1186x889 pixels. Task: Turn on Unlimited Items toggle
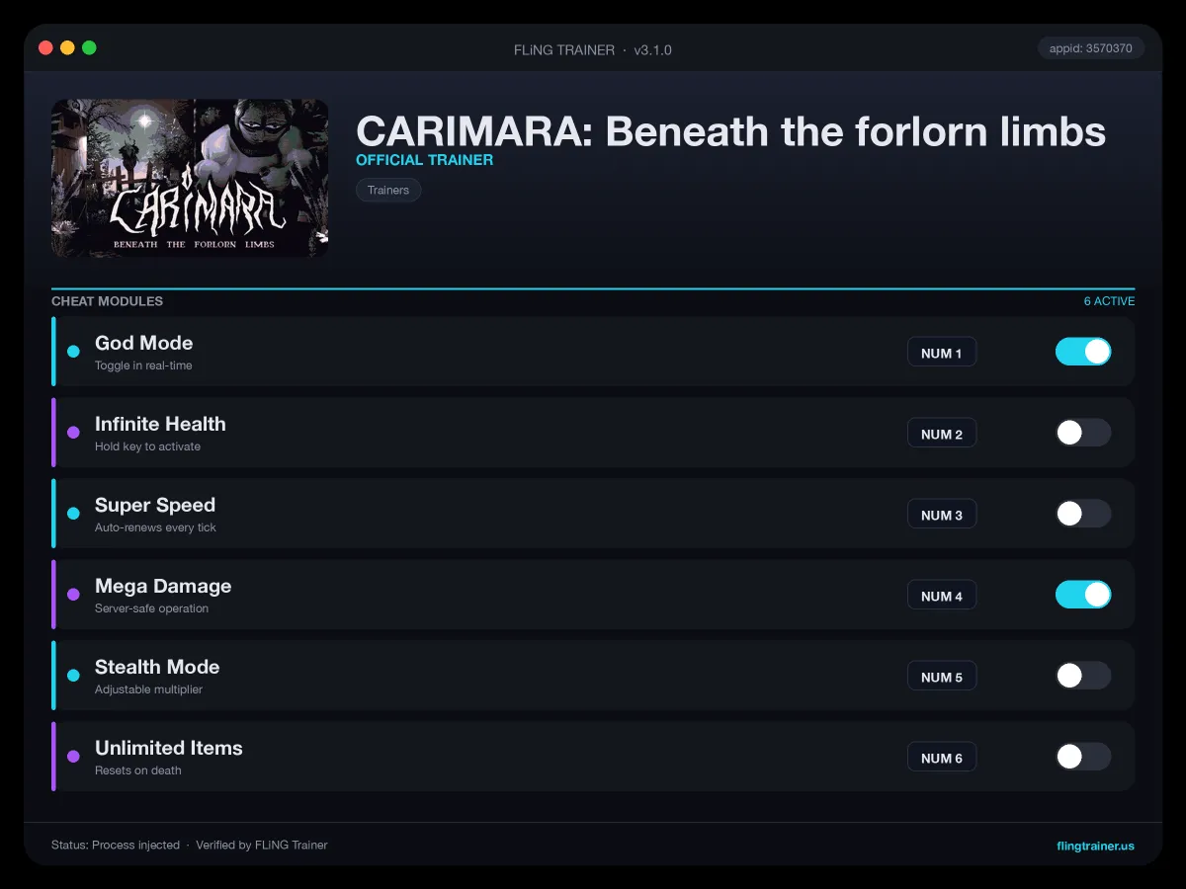coord(1083,757)
